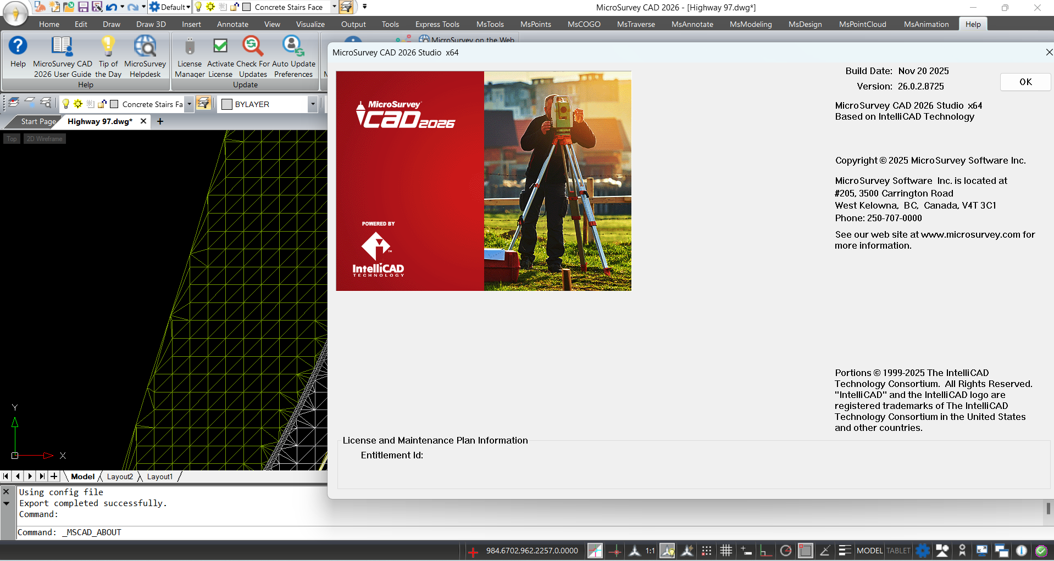Switch to the Draw 3D ribbon tab
This screenshot has width=1054, height=561.
tap(151, 24)
